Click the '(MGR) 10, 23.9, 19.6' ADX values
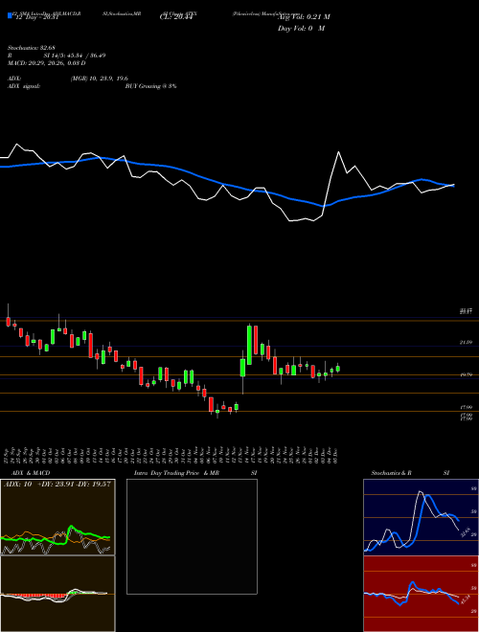Viewport: 479px width, 632px height. pyautogui.click(x=99, y=79)
